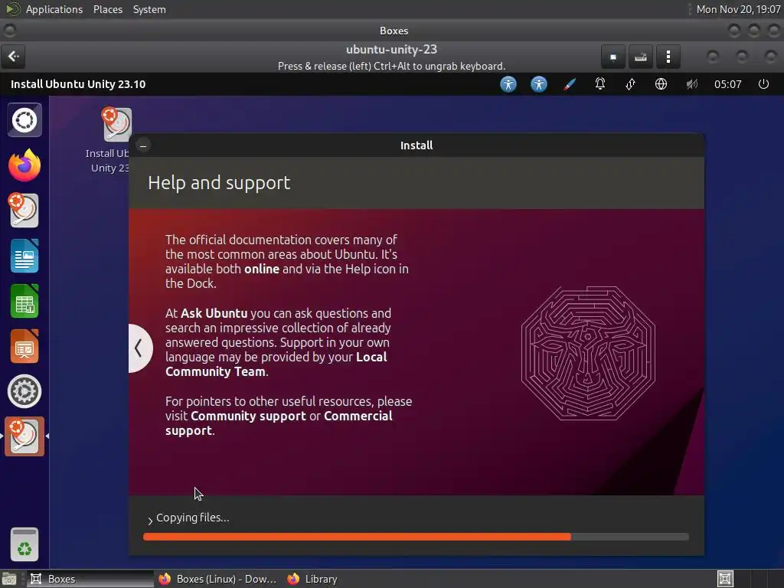Open LibreOffice Calc from the dock
Viewport: 784px width, 588px height.
[x=24, y=301]
